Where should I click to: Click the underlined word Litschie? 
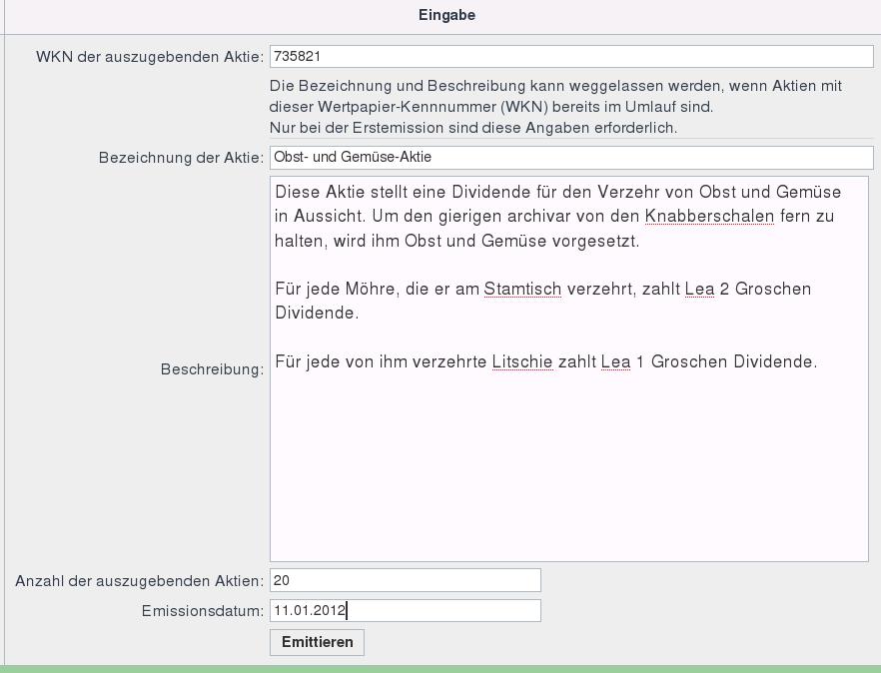[x=521, y=361]
